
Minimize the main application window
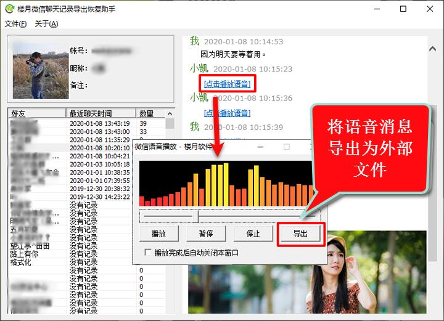click(x=377, y=9)
